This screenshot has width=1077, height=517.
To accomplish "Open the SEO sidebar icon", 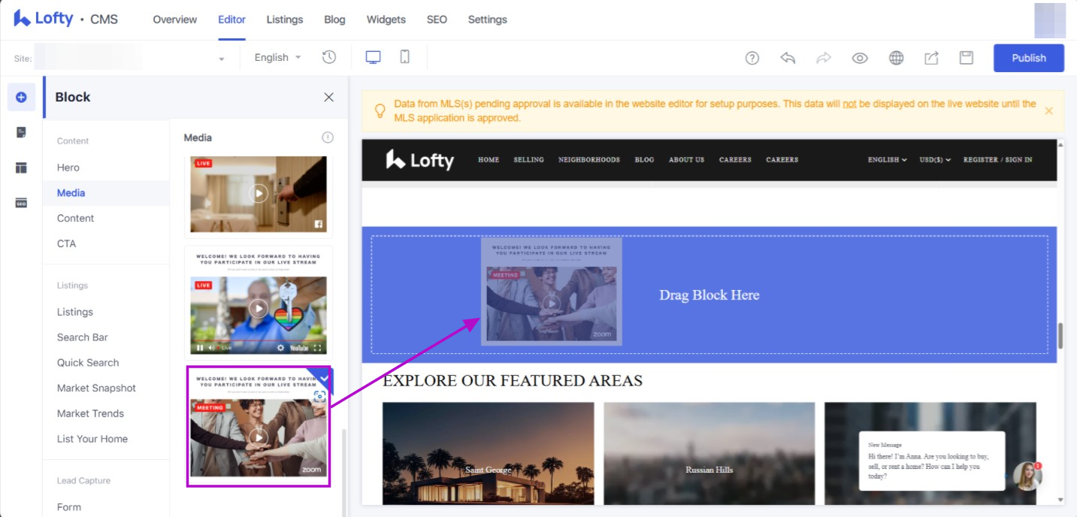I will tap(21, 203).
